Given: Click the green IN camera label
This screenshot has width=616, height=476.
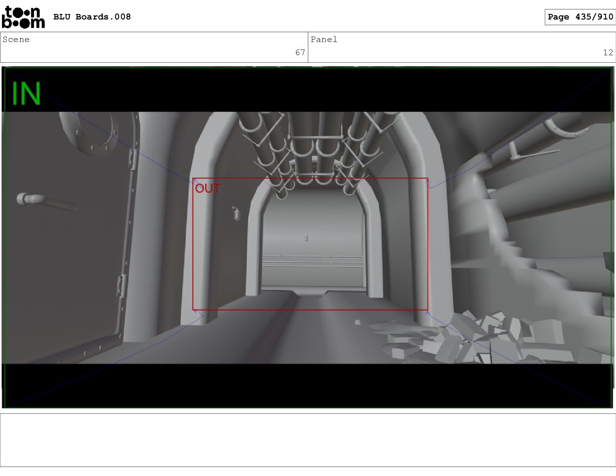Looking at the screenshot, I should (x=26, y=93).
